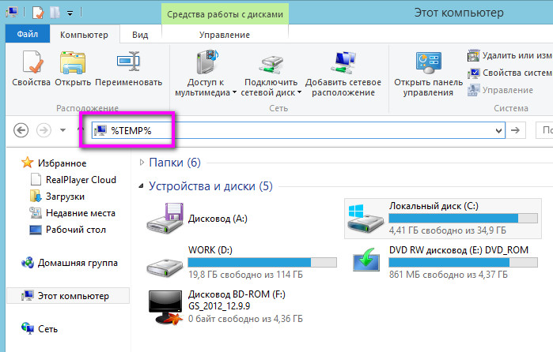Click the text 861 МБ свободно из 4,37 ГБ
The image size is (553, 352).
click(x=449, y=274)
